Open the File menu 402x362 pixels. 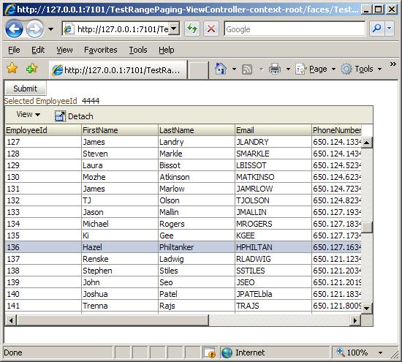(x=14, y=50)
